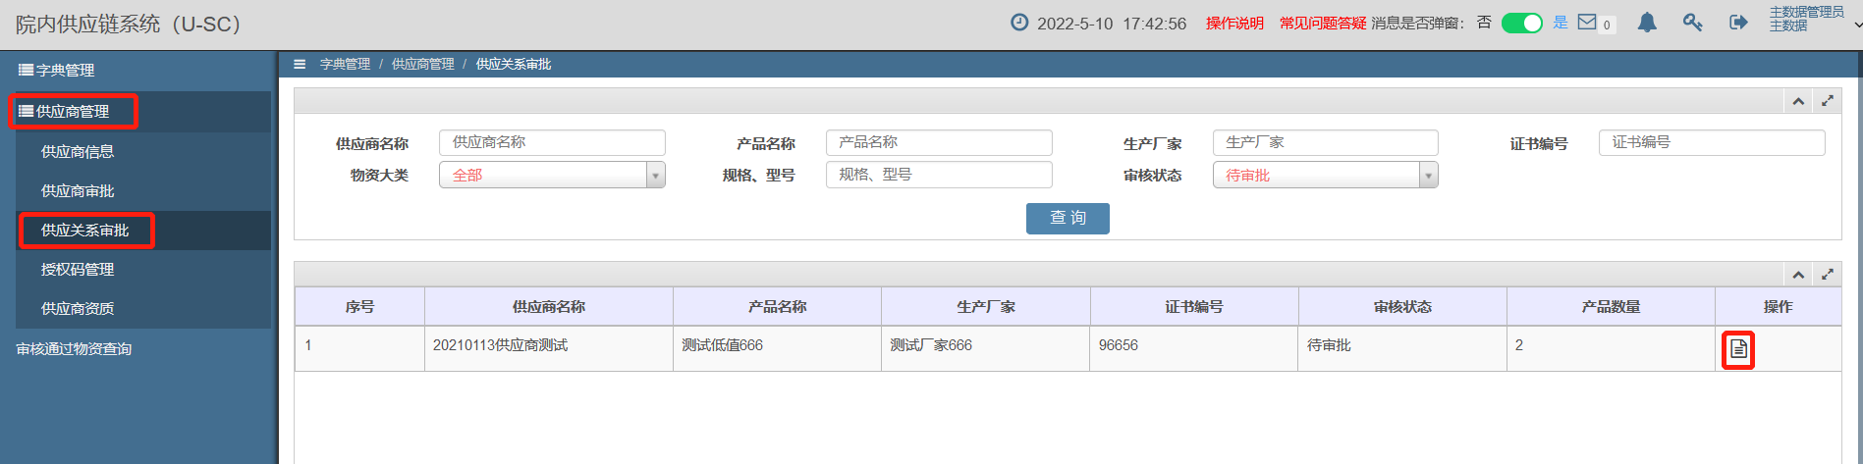
Task: Open 供应商信息 menu item
Action: click(x=78, y=152)
